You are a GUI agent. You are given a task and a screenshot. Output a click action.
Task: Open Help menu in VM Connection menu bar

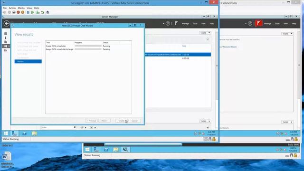37,8
